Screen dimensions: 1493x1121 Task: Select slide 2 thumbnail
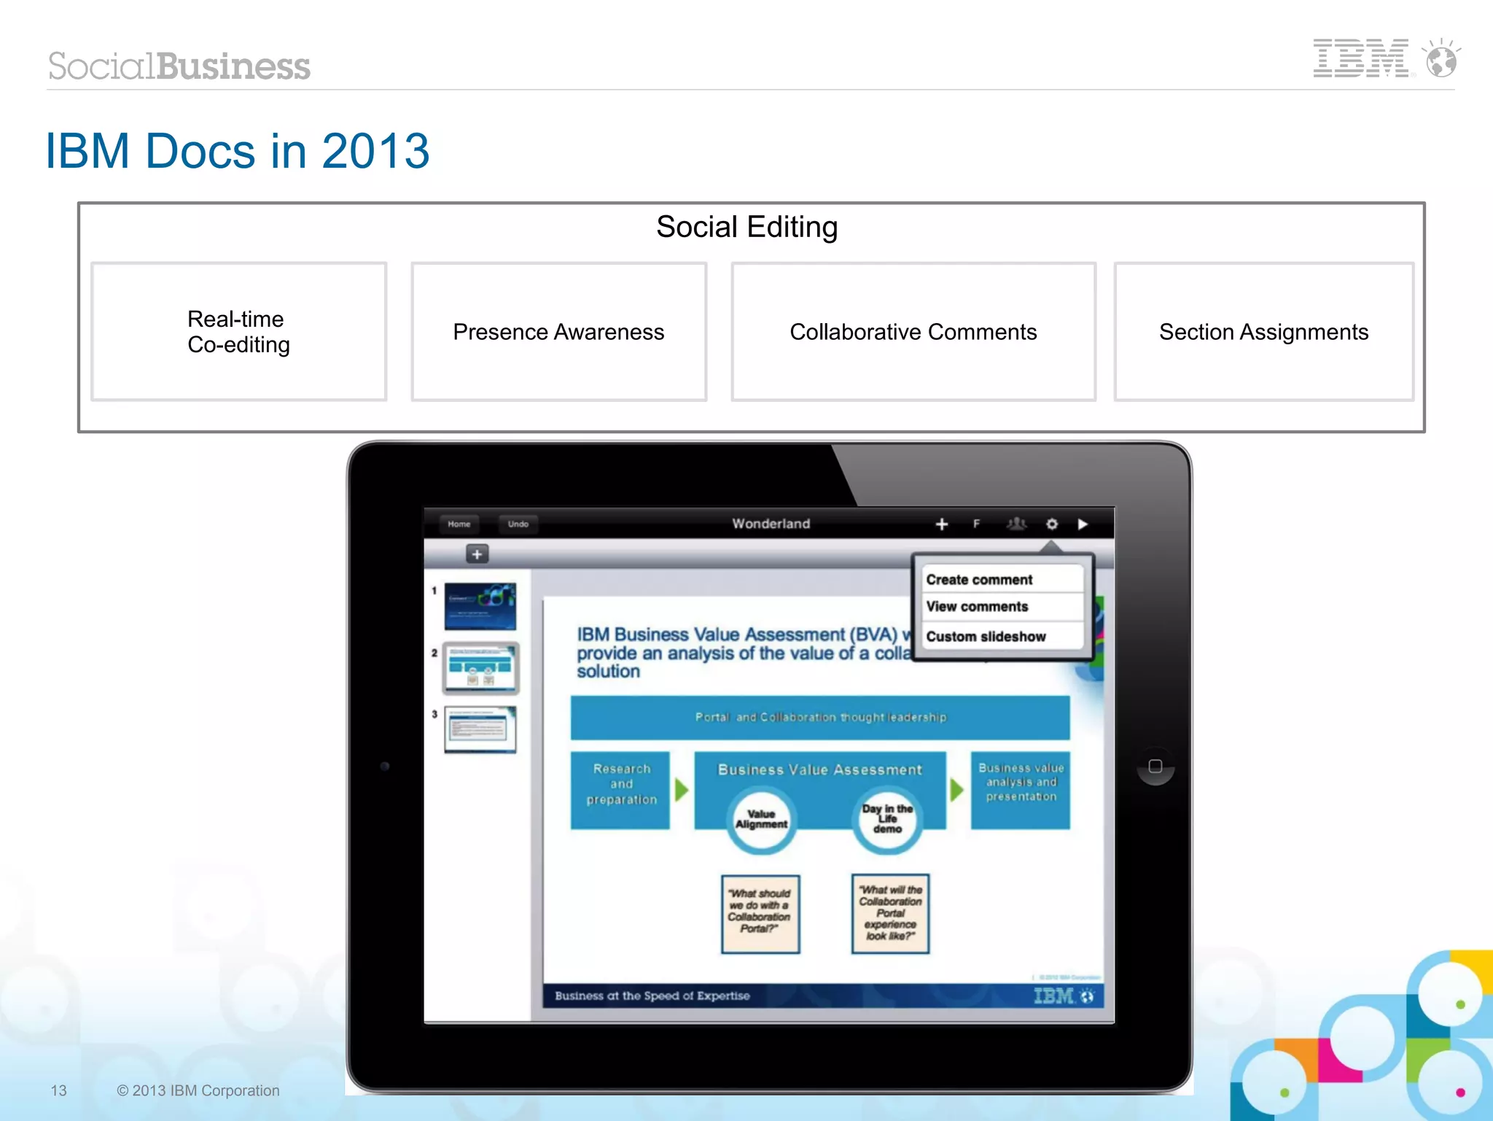coord(480,668)
